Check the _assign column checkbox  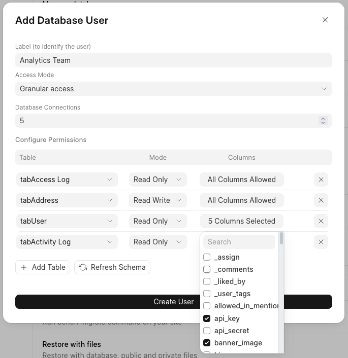coord(207,258)
